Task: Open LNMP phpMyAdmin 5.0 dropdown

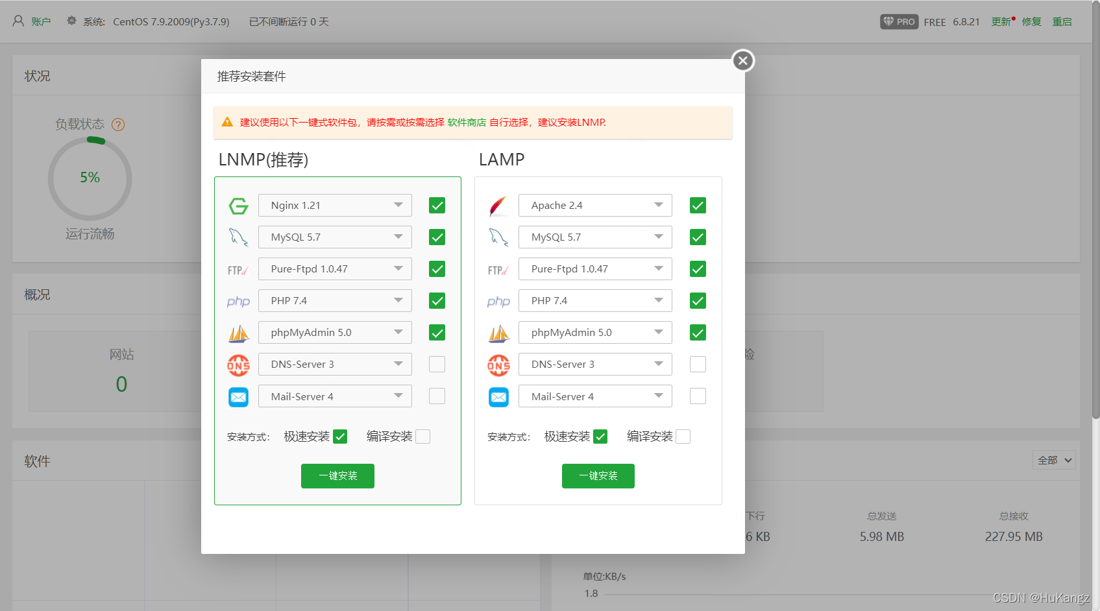Action: tap(335, 333)
